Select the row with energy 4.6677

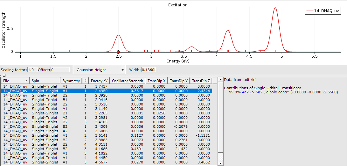107,162
